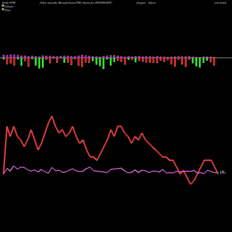Click the Jaypee Infrat company name text
This screenshot has width=232, height=232.
coord(146,3)
